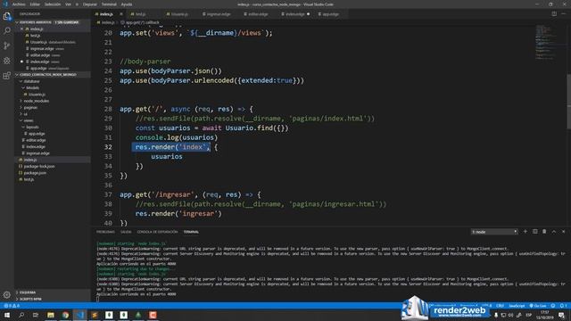The image size is (571, 321).
Task: Close index.js in the open editors list
Action: (21, 29)
